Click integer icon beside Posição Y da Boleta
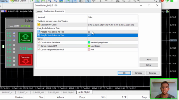This screenshot has width=179, height=100. point(39,32)
